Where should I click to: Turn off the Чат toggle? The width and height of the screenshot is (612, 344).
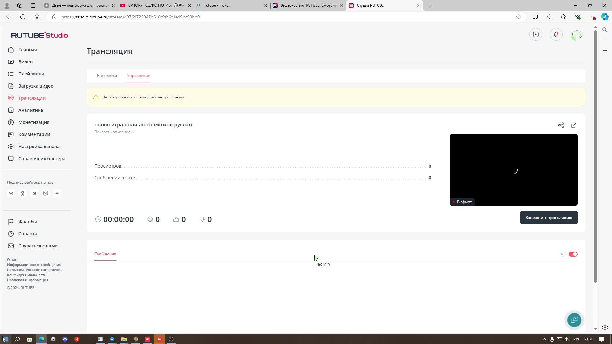click(x=573, y=254)
